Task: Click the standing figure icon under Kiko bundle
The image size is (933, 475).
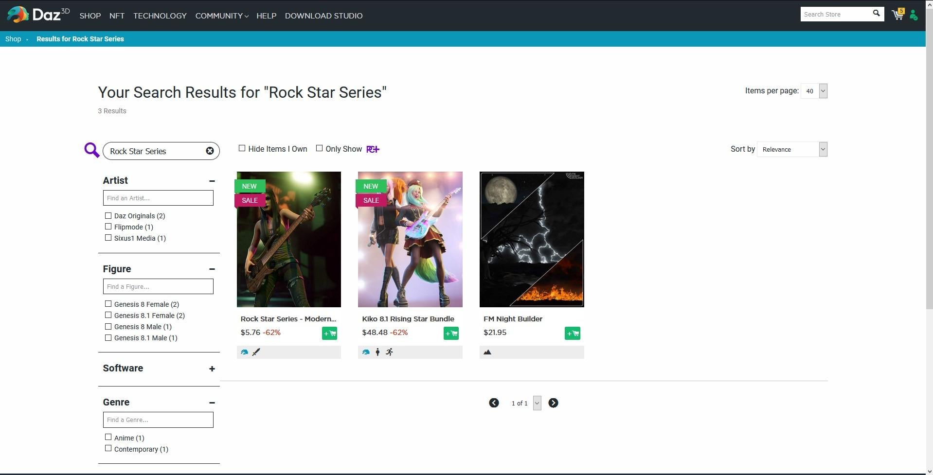Action: click(x=377, y=352)
